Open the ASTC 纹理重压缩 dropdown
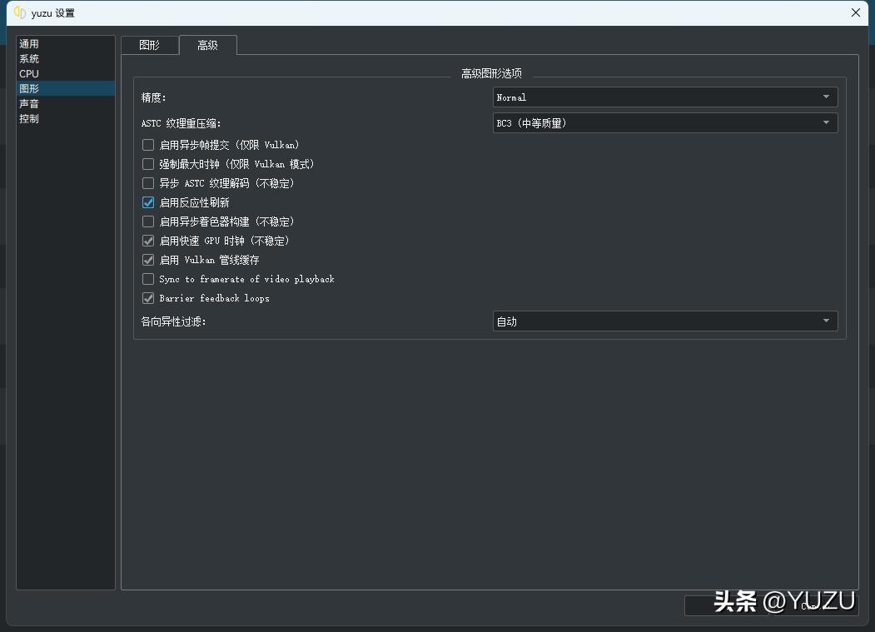 664,122
